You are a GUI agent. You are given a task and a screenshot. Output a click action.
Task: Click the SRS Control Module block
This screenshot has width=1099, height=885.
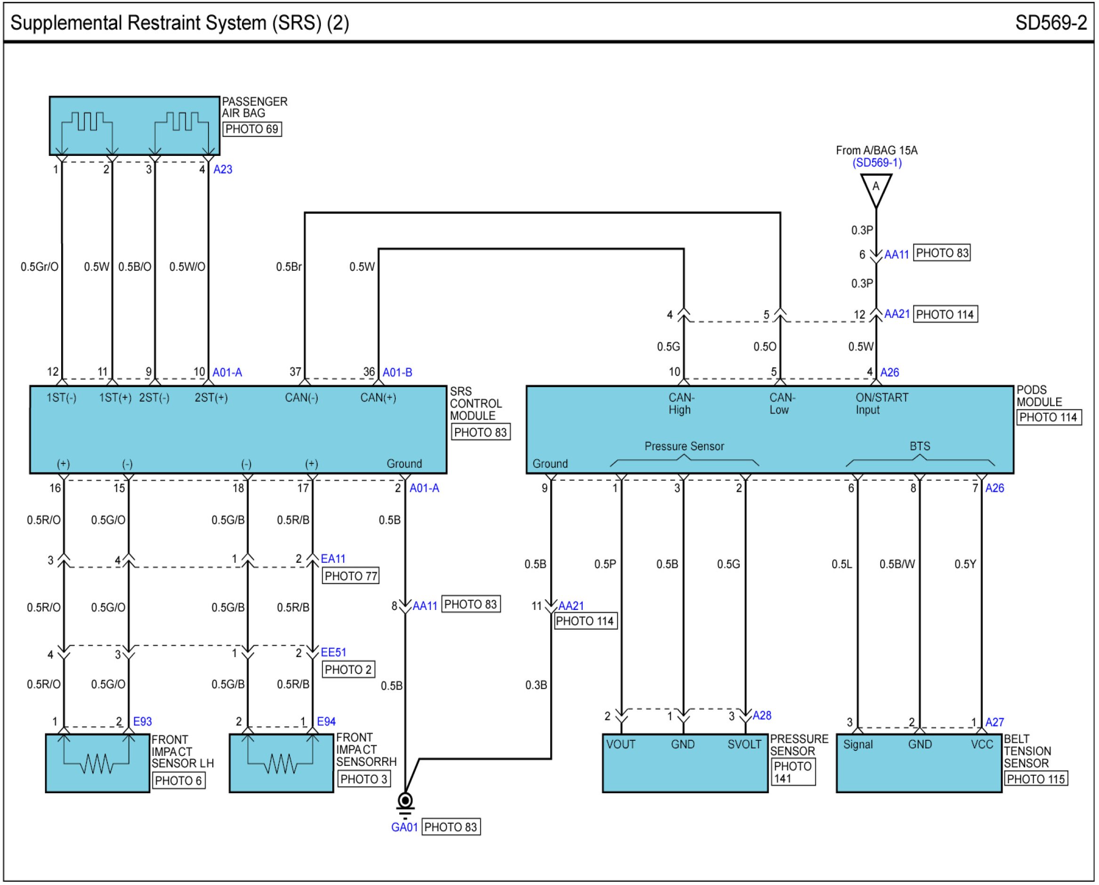click(x=238, y=430)
